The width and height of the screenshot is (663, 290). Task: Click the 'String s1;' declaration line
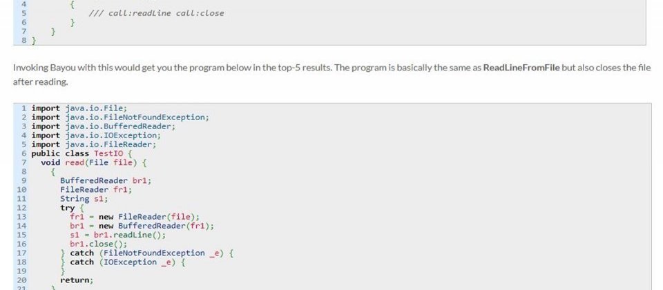tap(84, 199)
